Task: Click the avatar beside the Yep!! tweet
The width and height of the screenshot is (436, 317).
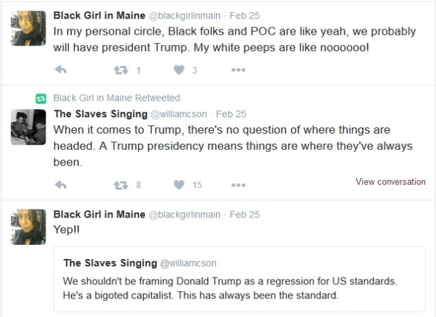Action: click(29, 227)
